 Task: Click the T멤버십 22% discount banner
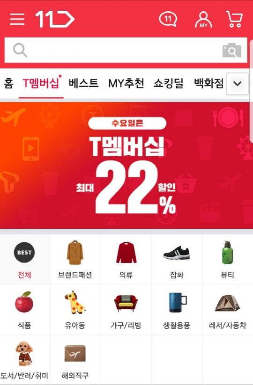pos(126,165)
